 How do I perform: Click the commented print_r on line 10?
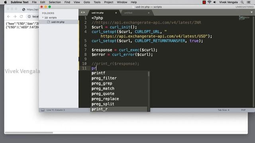tap(115, 64)
